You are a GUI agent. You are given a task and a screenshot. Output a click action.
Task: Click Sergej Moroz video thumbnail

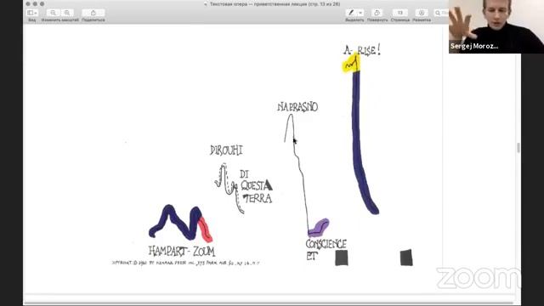coord(496,26)
